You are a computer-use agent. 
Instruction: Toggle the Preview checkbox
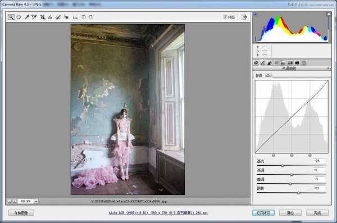[x=225, y=17]
